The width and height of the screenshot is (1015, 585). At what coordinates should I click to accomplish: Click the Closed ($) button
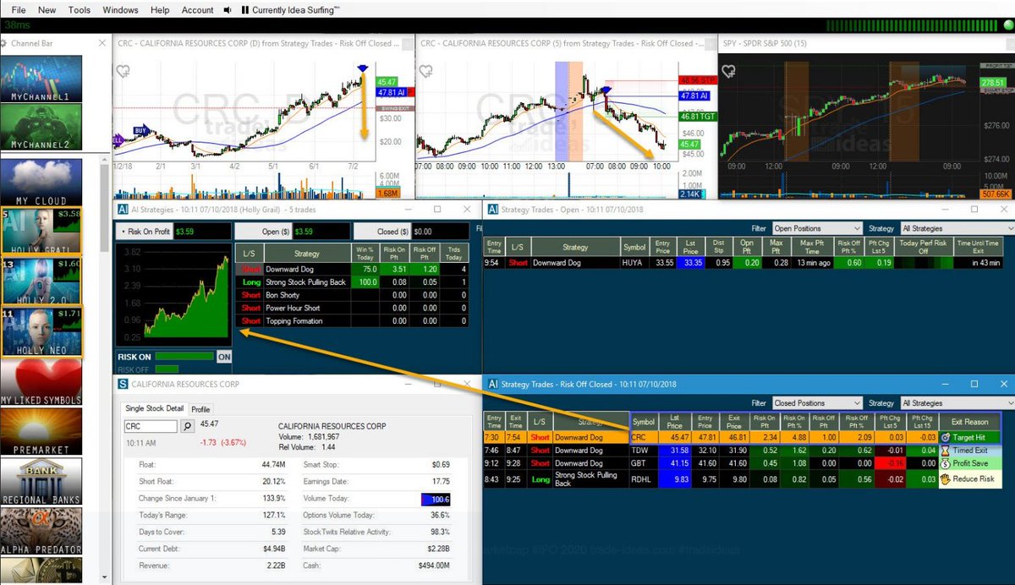click(381, 231)
